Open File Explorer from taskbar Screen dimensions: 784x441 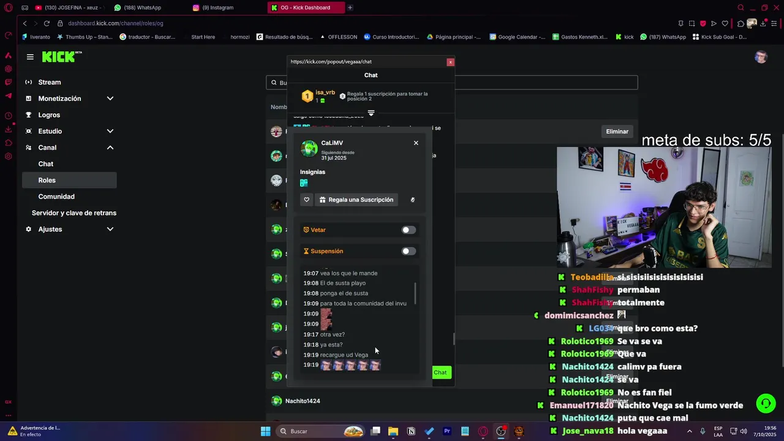pyautogui.click(x=393, y=431)
